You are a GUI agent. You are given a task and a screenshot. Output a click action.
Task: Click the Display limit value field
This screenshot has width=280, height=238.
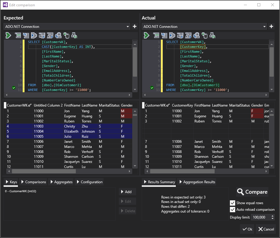point(261,217)
